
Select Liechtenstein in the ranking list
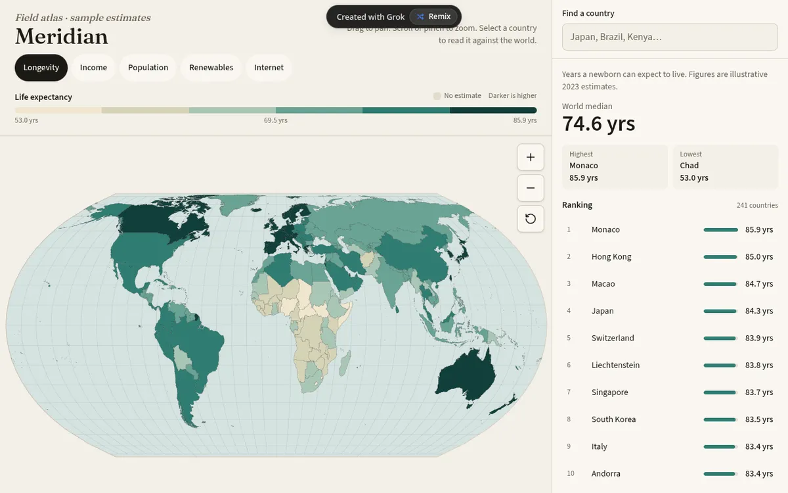tap(670, 365)
